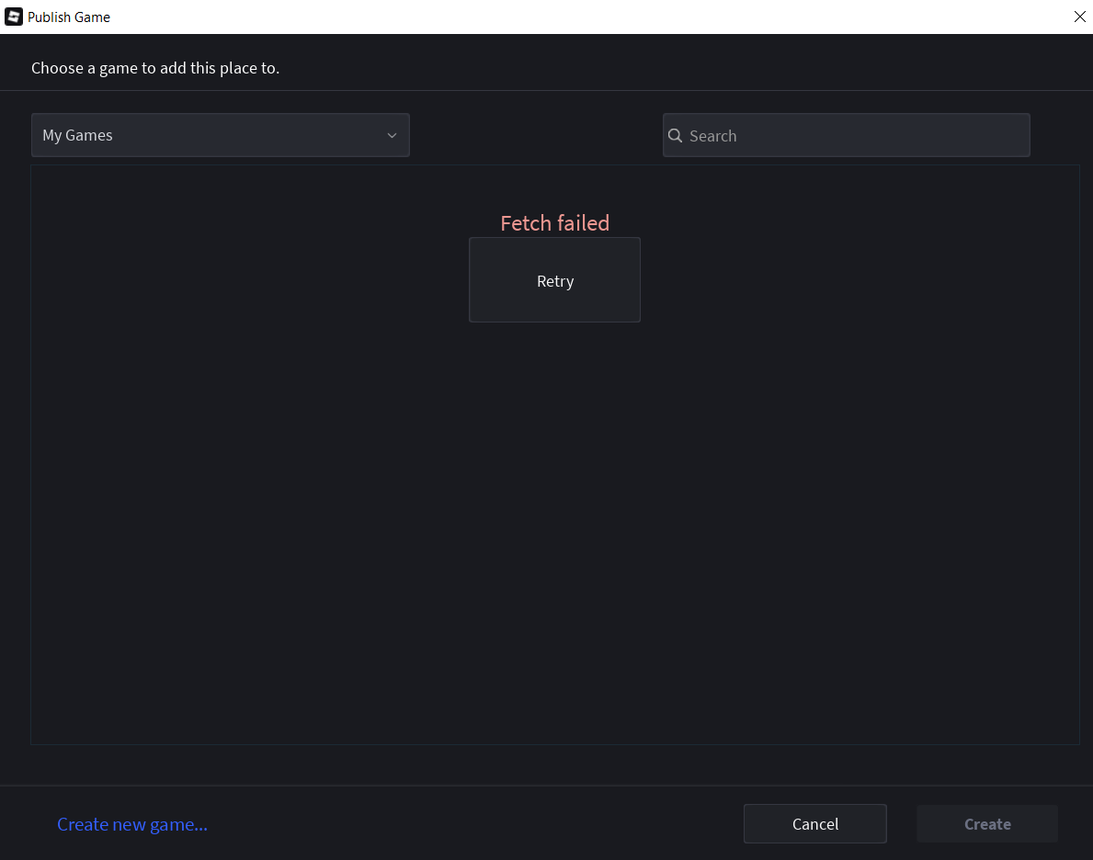Dismiss the dialog using Cancel
The image size is (1093, 860).
tap(814, 823)
